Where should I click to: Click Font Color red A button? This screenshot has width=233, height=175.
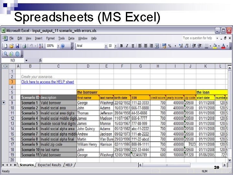(x=223, y=46)
